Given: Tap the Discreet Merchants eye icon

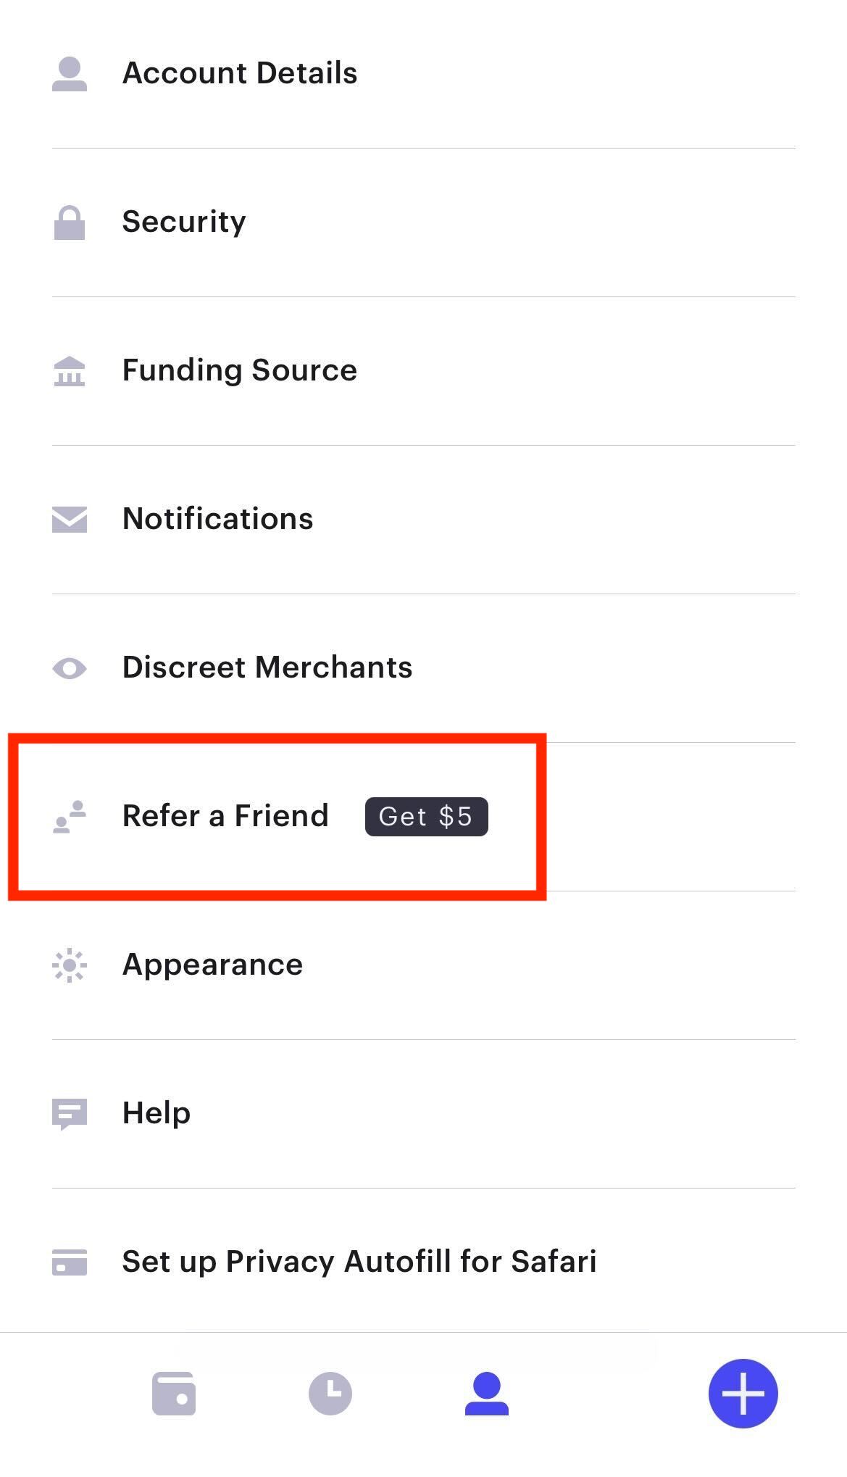Looking at the screenshot, I should coord(70,668).
